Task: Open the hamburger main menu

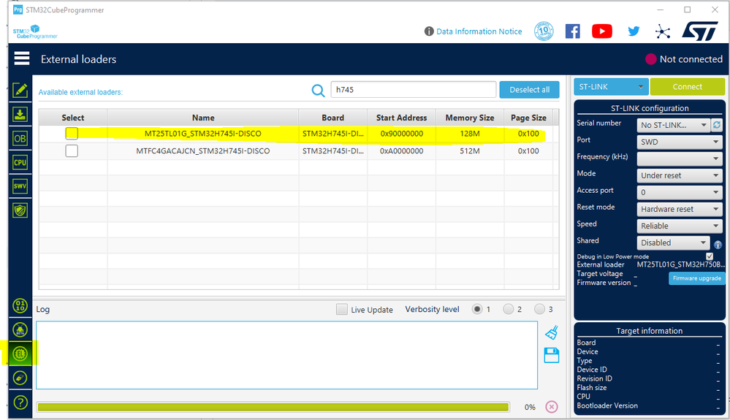Action: (21, 58)
